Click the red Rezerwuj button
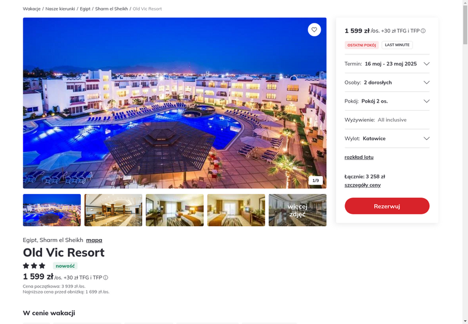Image resolution: width=468 pixels, height=324 pixels. (x=387, y=206)
